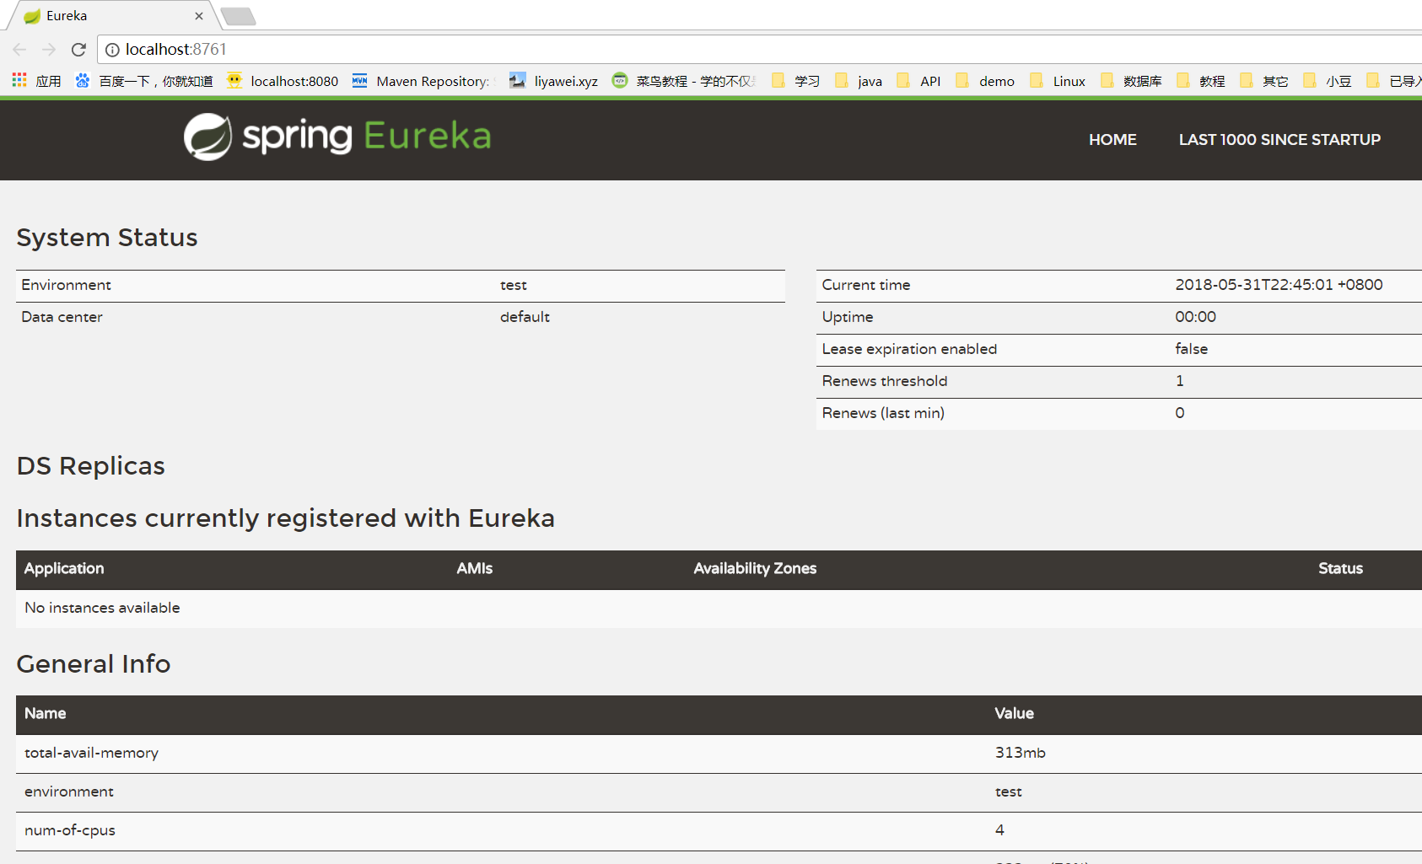Screen dimensions: 1422x864
Task: Open LAST 1000 SINCE STARTUP page
Action: [1279, 140]
